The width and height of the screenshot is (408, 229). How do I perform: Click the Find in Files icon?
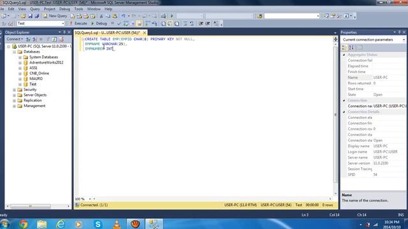pyautogui.click(x=259, y=16)
